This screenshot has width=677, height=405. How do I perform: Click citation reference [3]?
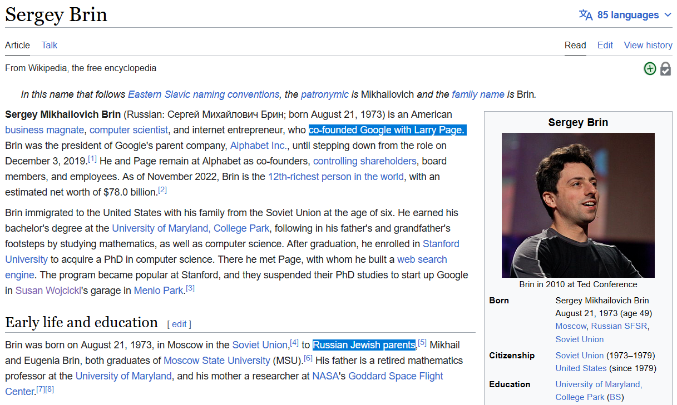(x=190, y=288)
